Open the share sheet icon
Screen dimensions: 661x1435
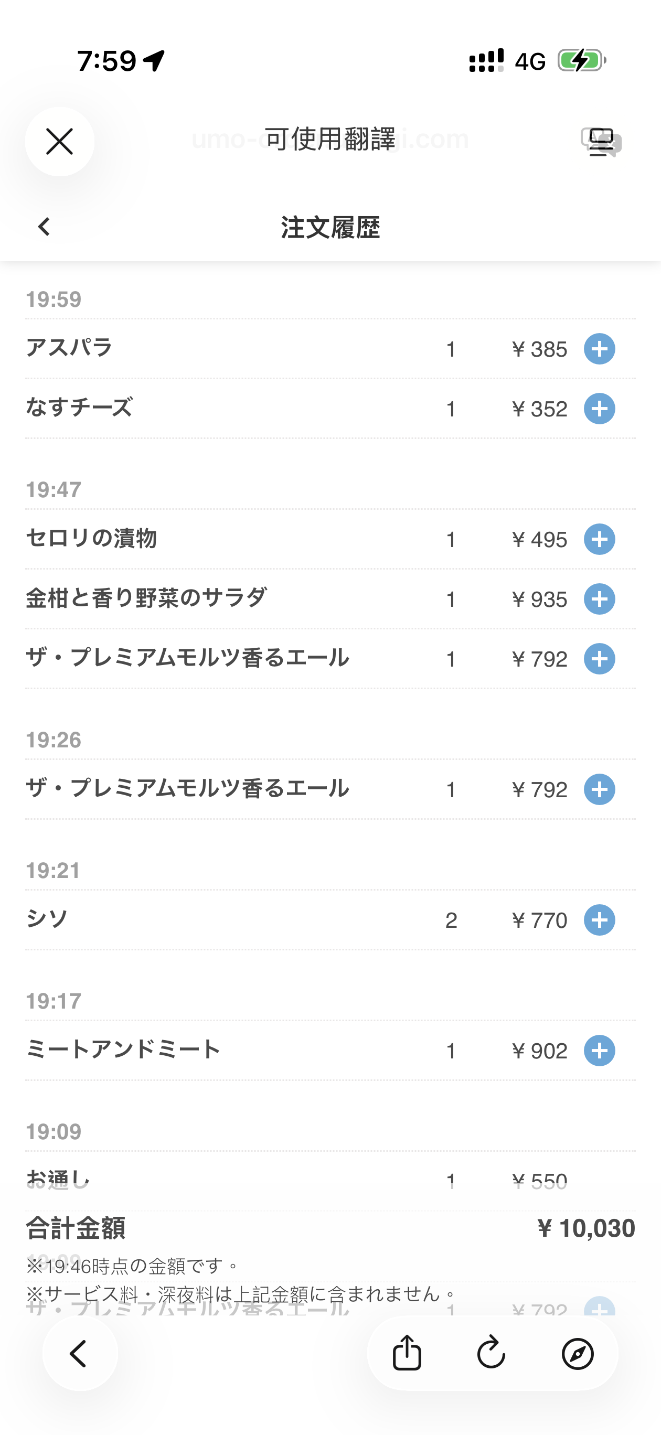pos(407,1353)
